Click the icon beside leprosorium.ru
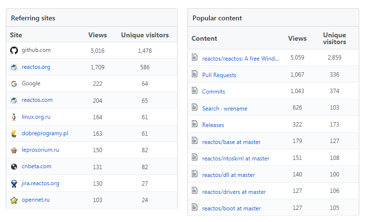The height and width of the screenshot is (222, 368). point(14,150)
